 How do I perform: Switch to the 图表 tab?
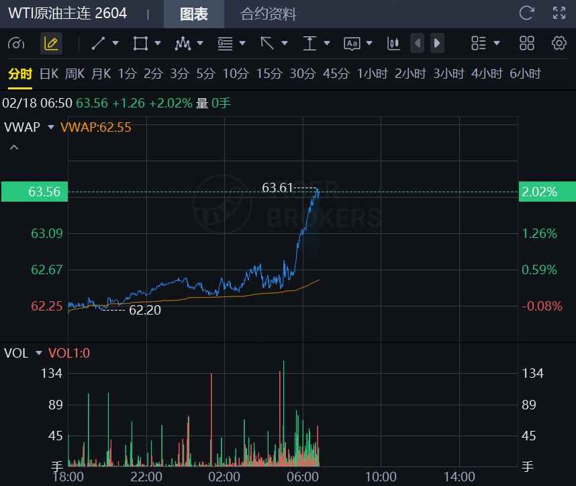(x=194, y=14)
